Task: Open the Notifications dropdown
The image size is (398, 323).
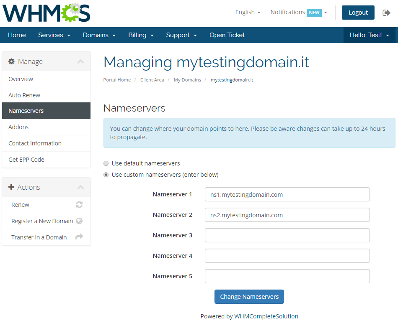Action: 299,12
